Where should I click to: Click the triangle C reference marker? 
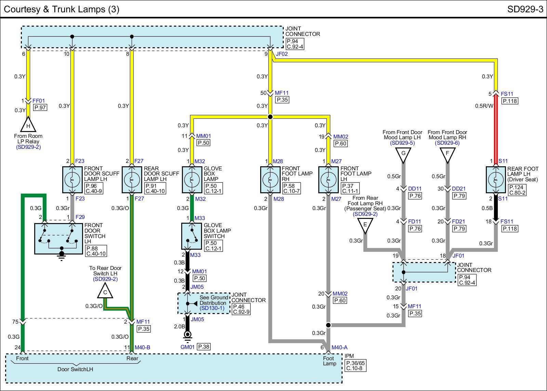[x=105, y=292]
